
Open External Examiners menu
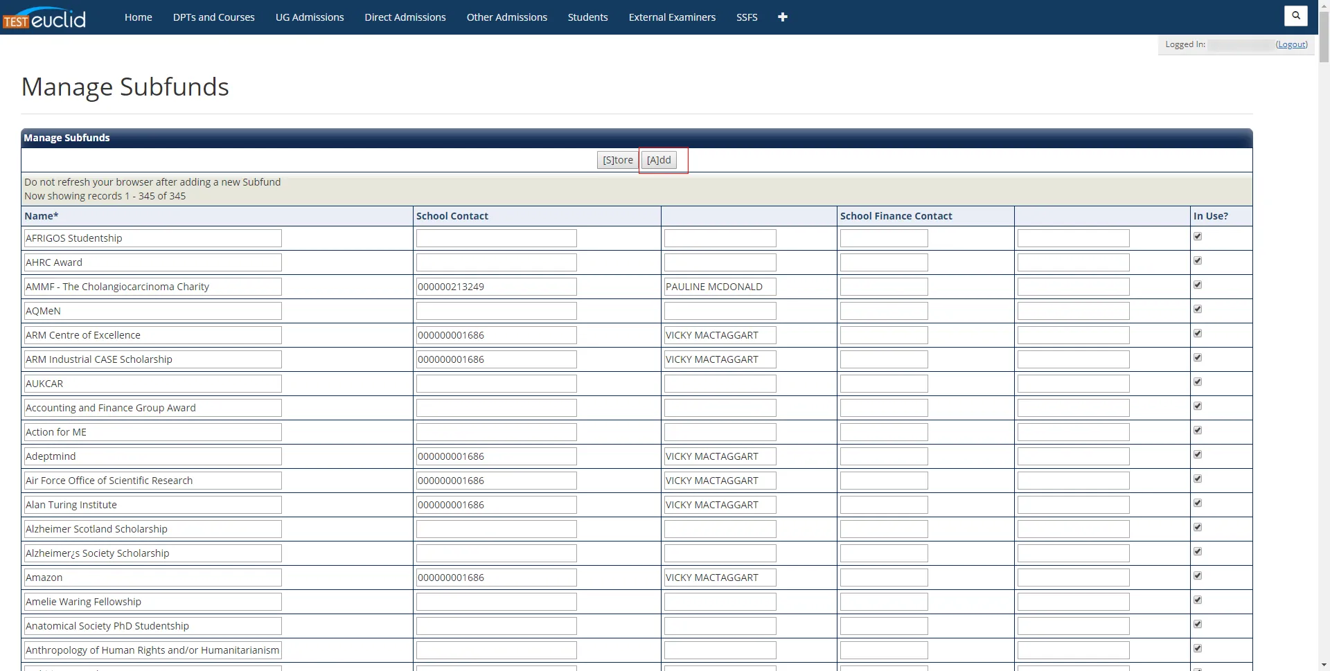[672, 17]
